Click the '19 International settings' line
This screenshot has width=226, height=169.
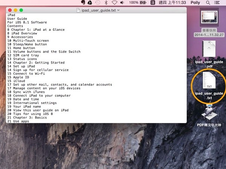pyautogui.click(x=32, y=103)
